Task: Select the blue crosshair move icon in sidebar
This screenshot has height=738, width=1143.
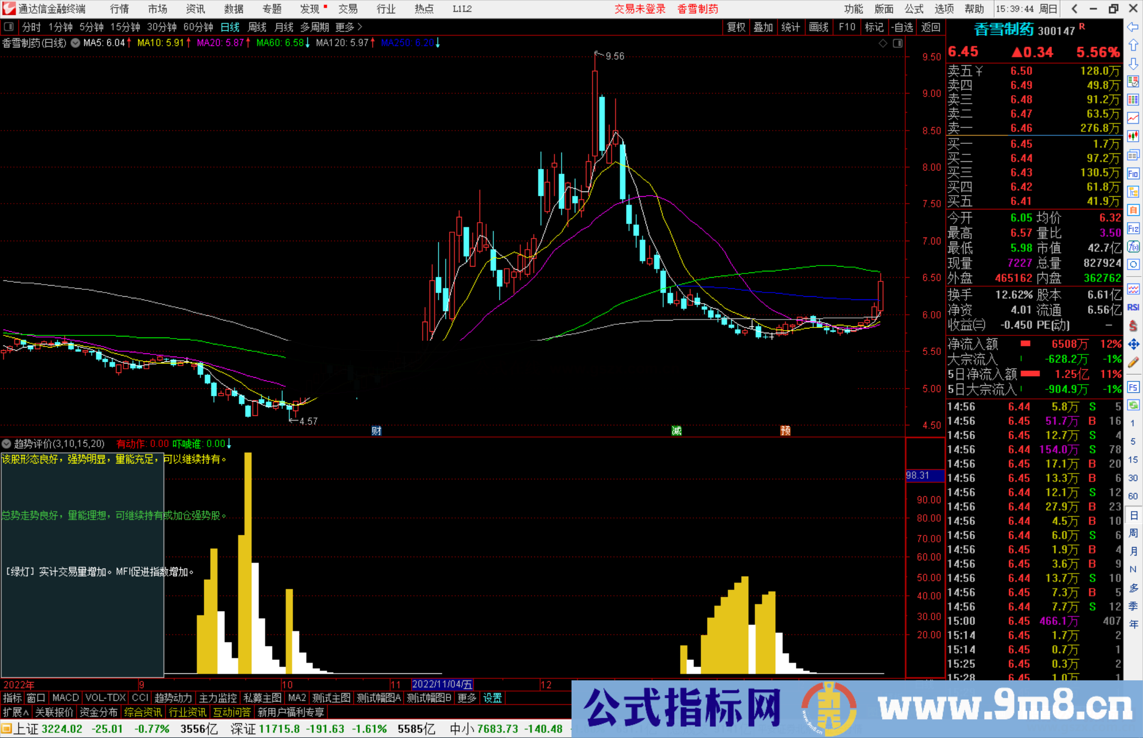Action: (x=1133, y=344)
